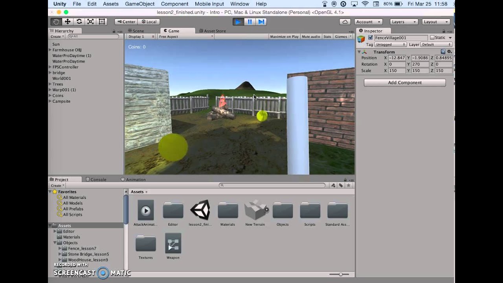This screenshot has width=503, height=283.
Task: Step one frame forward
Action: click(261, 22)
